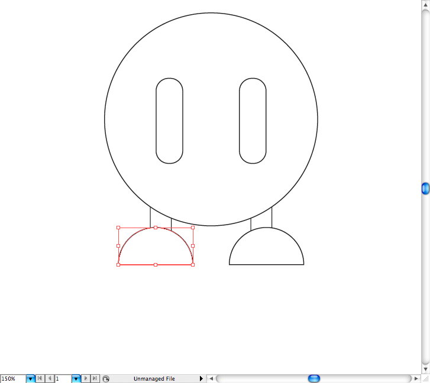
Task: Click the vertical scrollbar up arrow
Action: point(425,4)
